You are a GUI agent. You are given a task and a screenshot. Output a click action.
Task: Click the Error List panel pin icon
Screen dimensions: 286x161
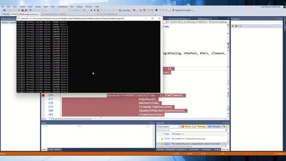click(225, 123)
